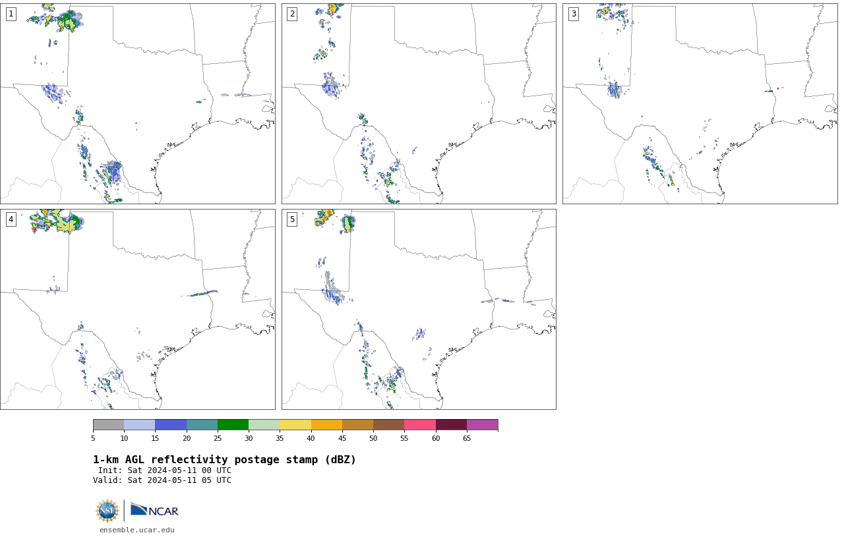The width and height of the screenshot is (844, 537).
Task: Select the orange 40-45 dBZ swatch
Action: point(326,424)
